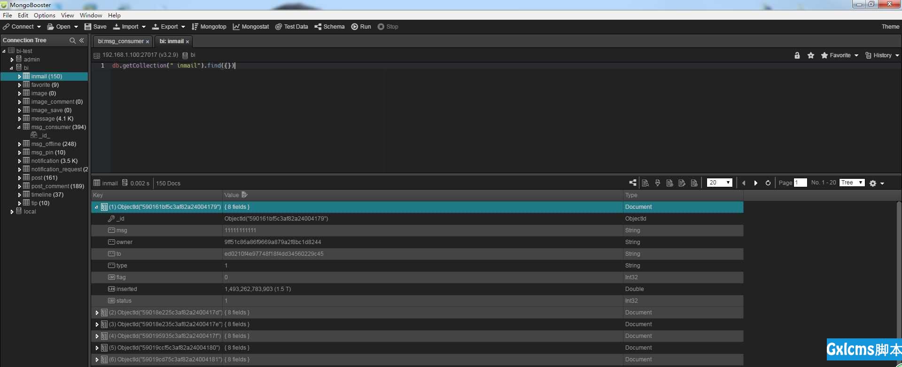The width and height of the screenshot is (902, 367).
Task: Open the Theme selector
Action: point(890,27)
